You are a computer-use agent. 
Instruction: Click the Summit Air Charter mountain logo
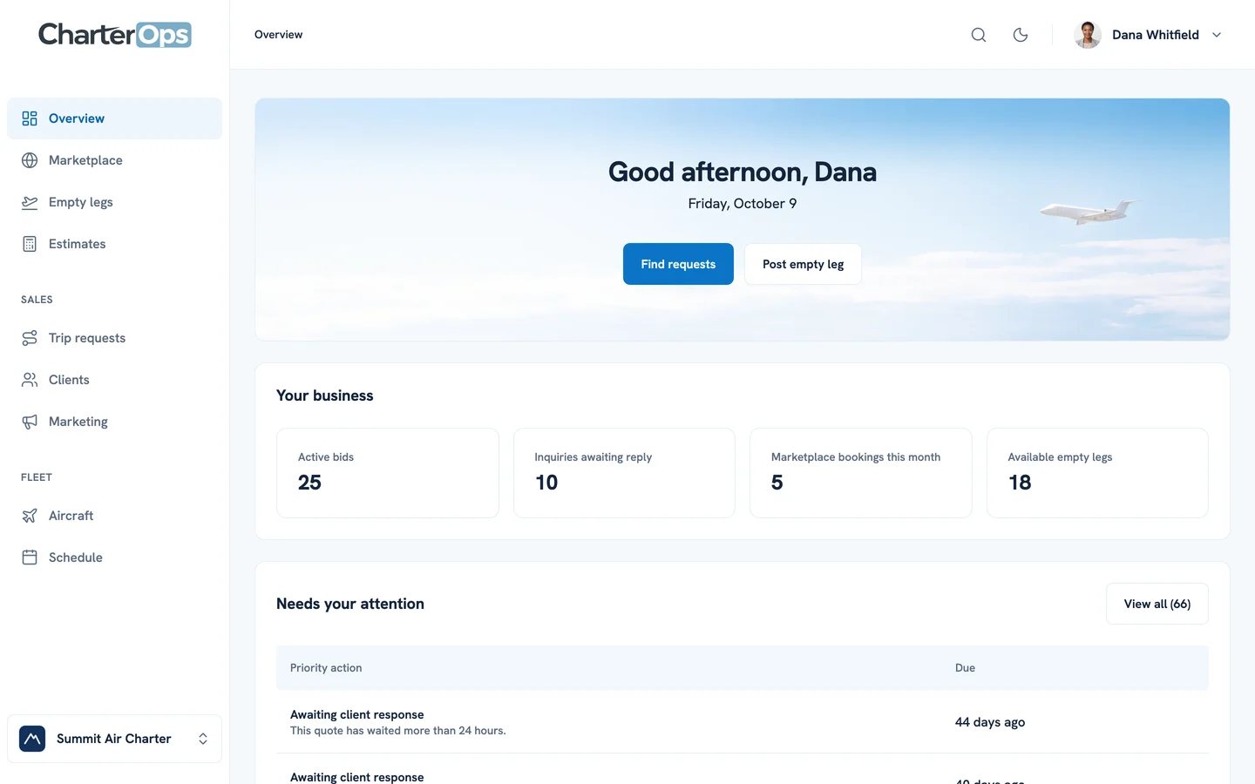pyautogui.click(x=32, y=739)
